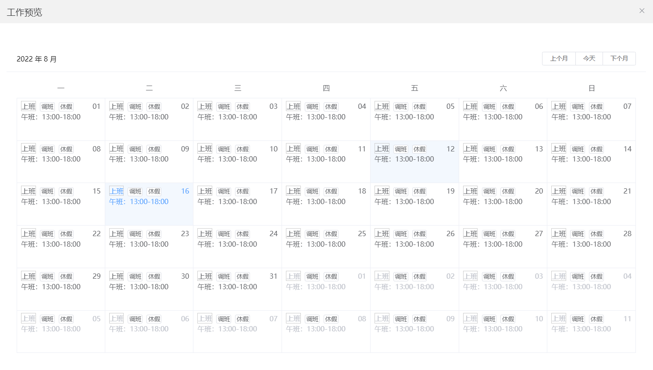
Task: Open the 午班 13:00-18:00 shift on day 16
Action: tap(139, 202)
